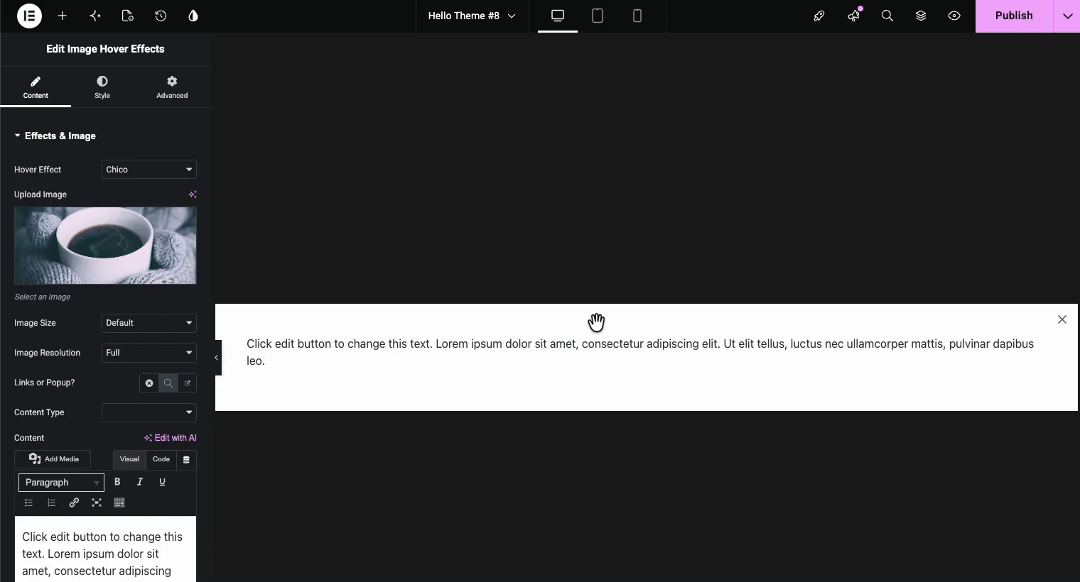Open the Image Size dropdown
This screenshot has height=582, width=1080.
[x=149, y=323]
